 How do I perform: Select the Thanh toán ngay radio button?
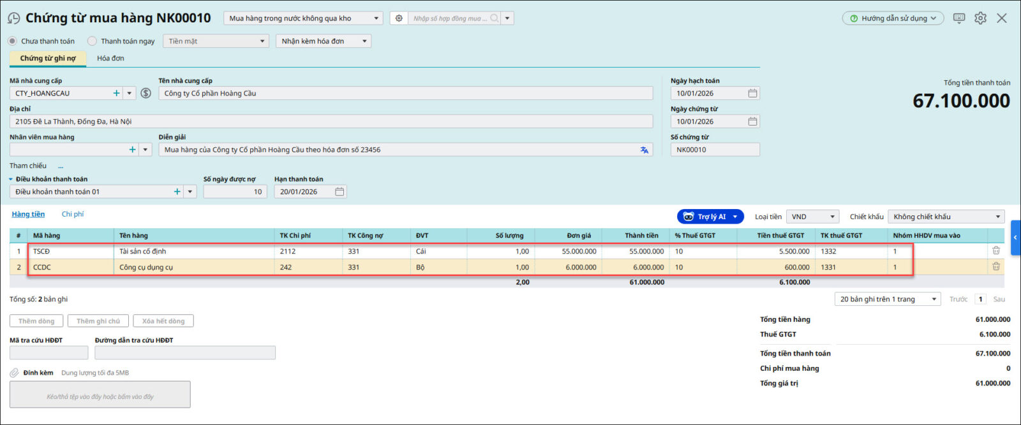pos(93,41)
